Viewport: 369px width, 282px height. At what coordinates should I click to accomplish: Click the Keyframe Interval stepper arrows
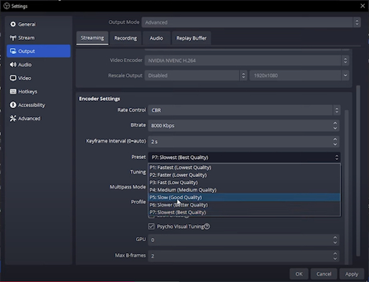pyautogui.click(x=335, y=141)
